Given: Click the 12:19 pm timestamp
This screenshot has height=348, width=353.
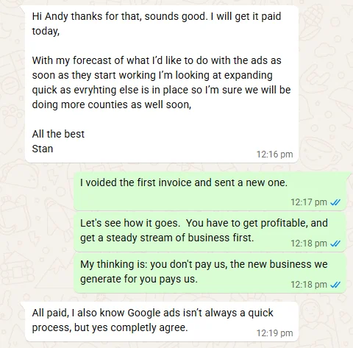Looking at the screenshot, I should tap(274, 333).
